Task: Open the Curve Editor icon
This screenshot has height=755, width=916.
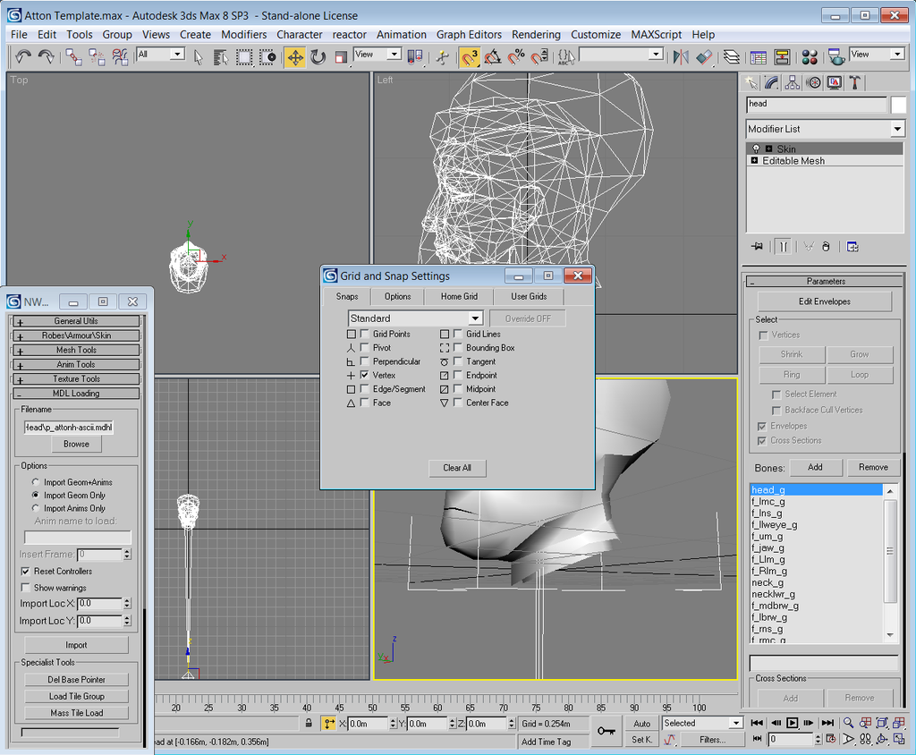Action: coord(759,57)
